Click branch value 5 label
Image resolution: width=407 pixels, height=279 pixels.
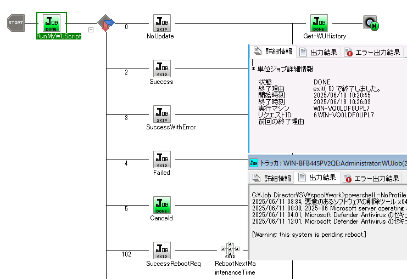pyautogui.click(x=126, y=209)
